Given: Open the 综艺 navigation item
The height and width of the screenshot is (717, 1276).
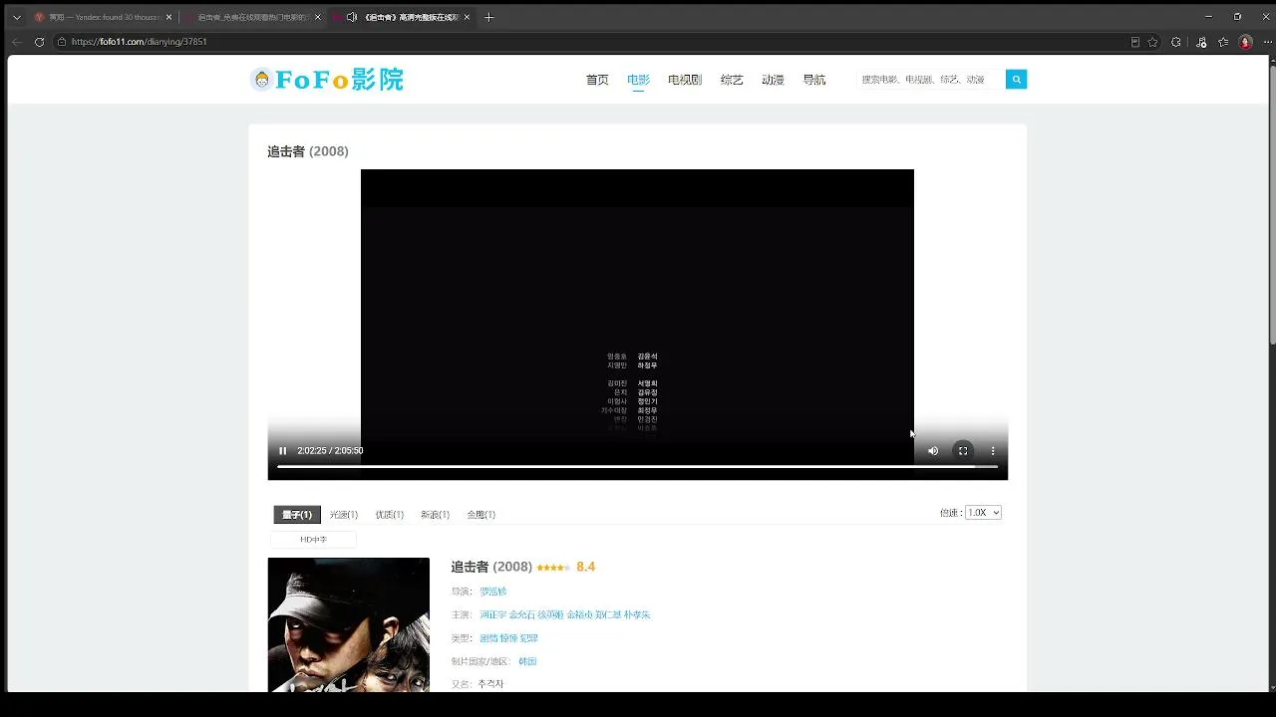Looking at the screenshot, I should point(732,80).
